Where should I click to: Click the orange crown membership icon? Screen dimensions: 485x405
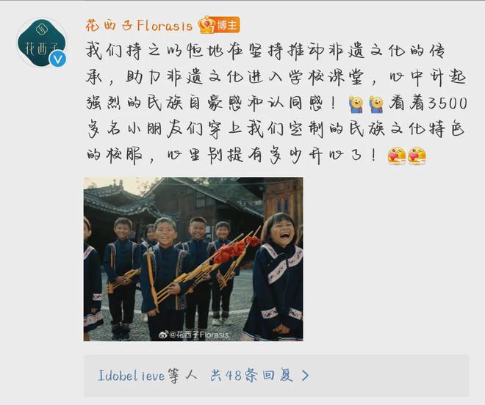pyautogui.click(x=206, y=25)
